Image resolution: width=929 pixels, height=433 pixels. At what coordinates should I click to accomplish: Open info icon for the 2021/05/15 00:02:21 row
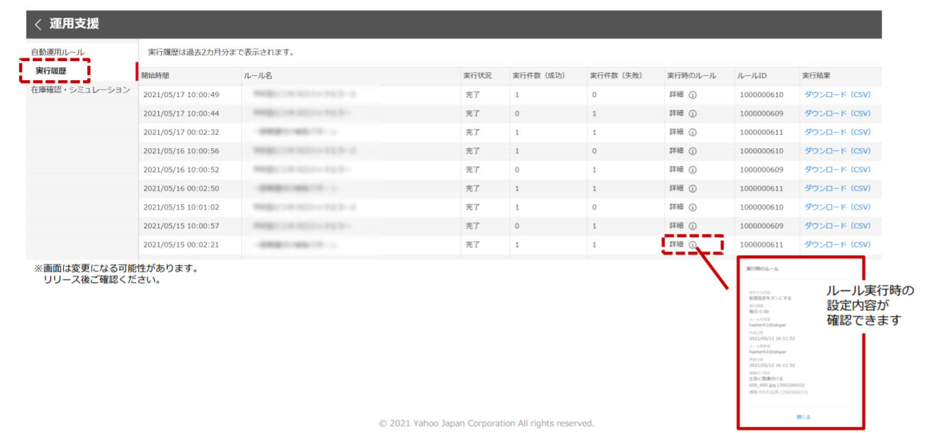click(x=693, y=244)
